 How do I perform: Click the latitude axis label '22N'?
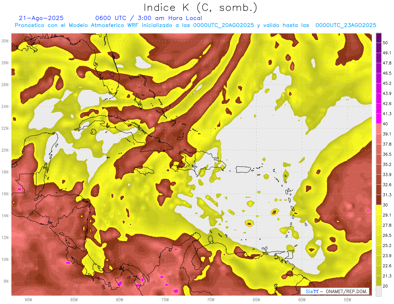[x=5, y=128]
